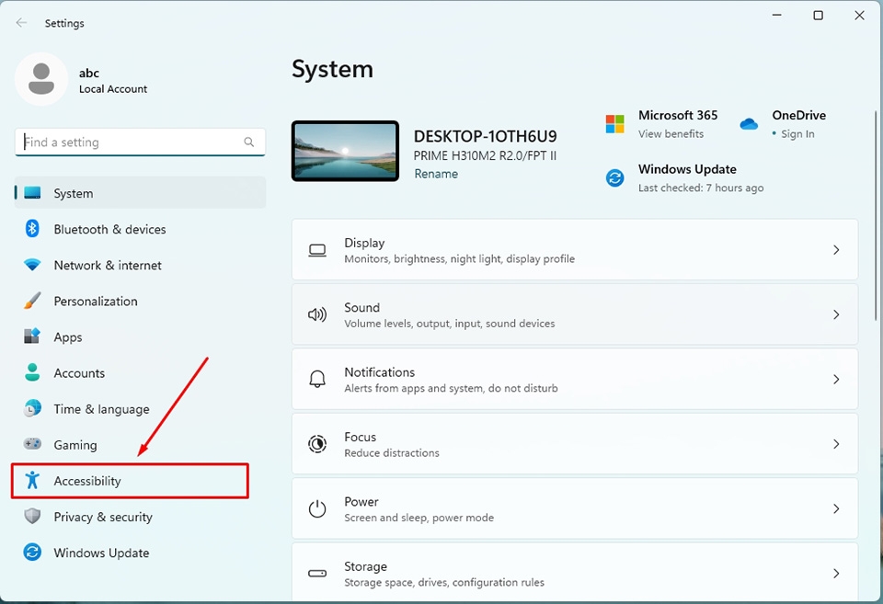
Task: Click the Accounts sidebar icon
Action: [32, 372]
